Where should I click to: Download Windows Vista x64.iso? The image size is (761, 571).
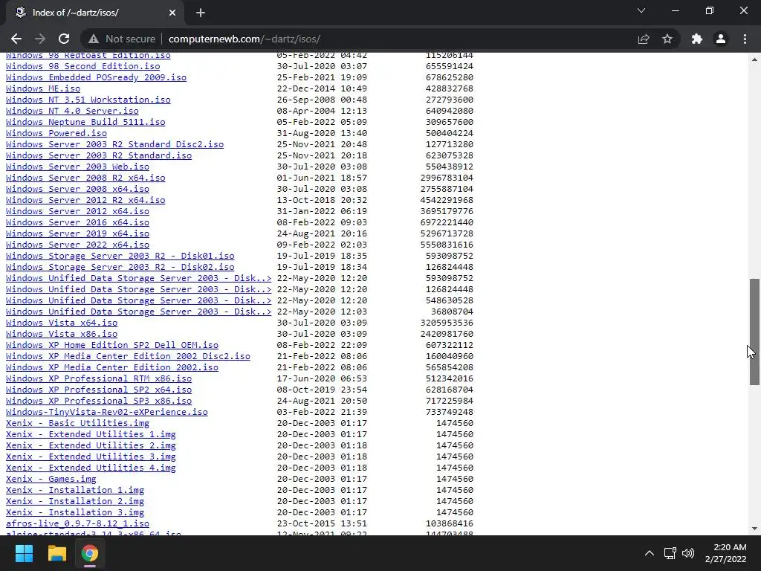pos(62,323)
